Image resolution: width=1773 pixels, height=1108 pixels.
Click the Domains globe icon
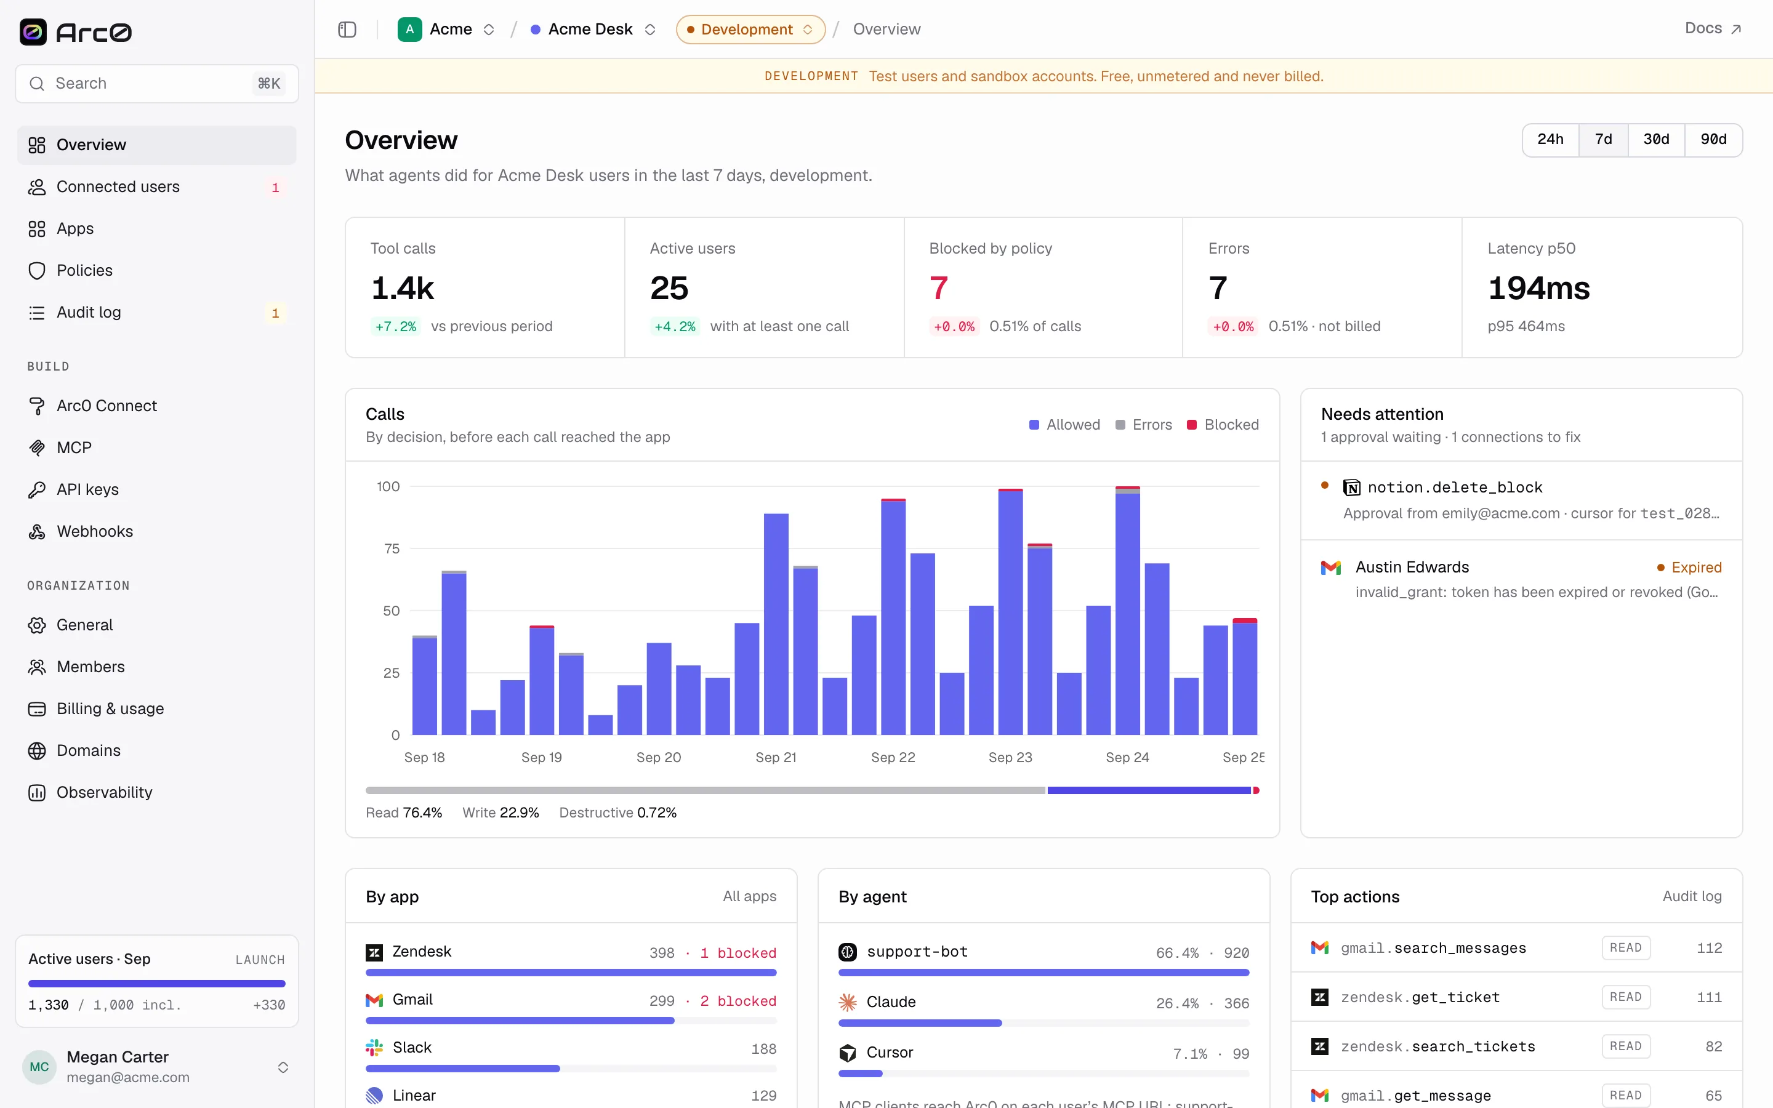[x=37, y=750]
